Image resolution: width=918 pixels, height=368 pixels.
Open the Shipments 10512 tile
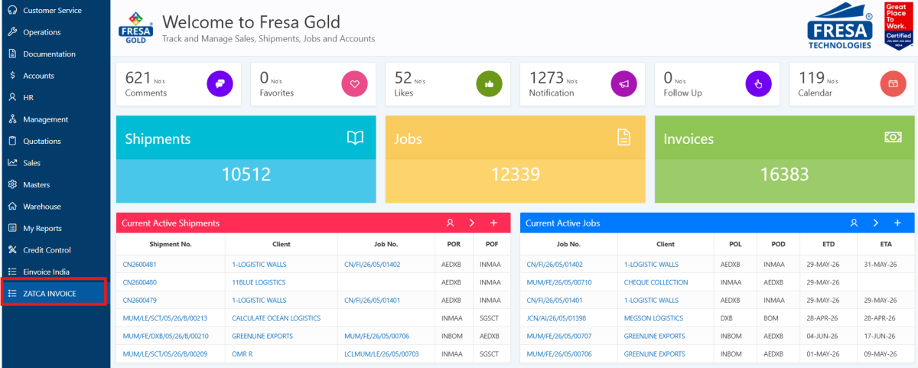click(x=246, y=159)
